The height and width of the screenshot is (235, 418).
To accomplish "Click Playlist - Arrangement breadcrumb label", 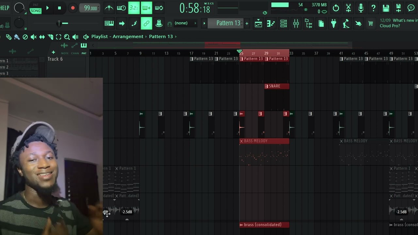I will coord(117,37).
